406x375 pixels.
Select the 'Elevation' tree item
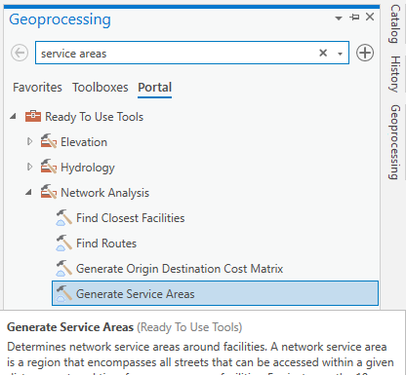pyautogui.click(x=84, y=142)
